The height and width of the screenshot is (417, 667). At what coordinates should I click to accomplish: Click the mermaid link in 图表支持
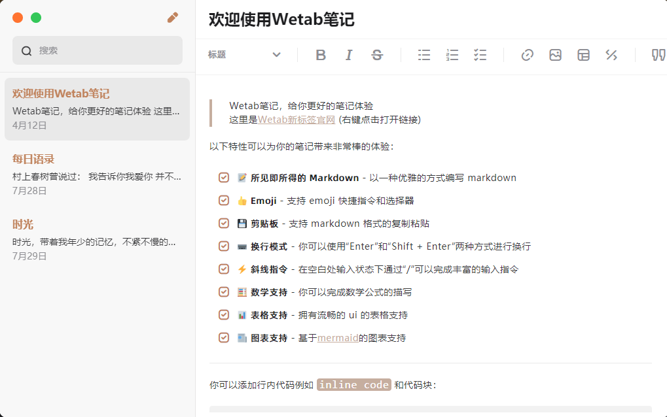coord(337,337)
